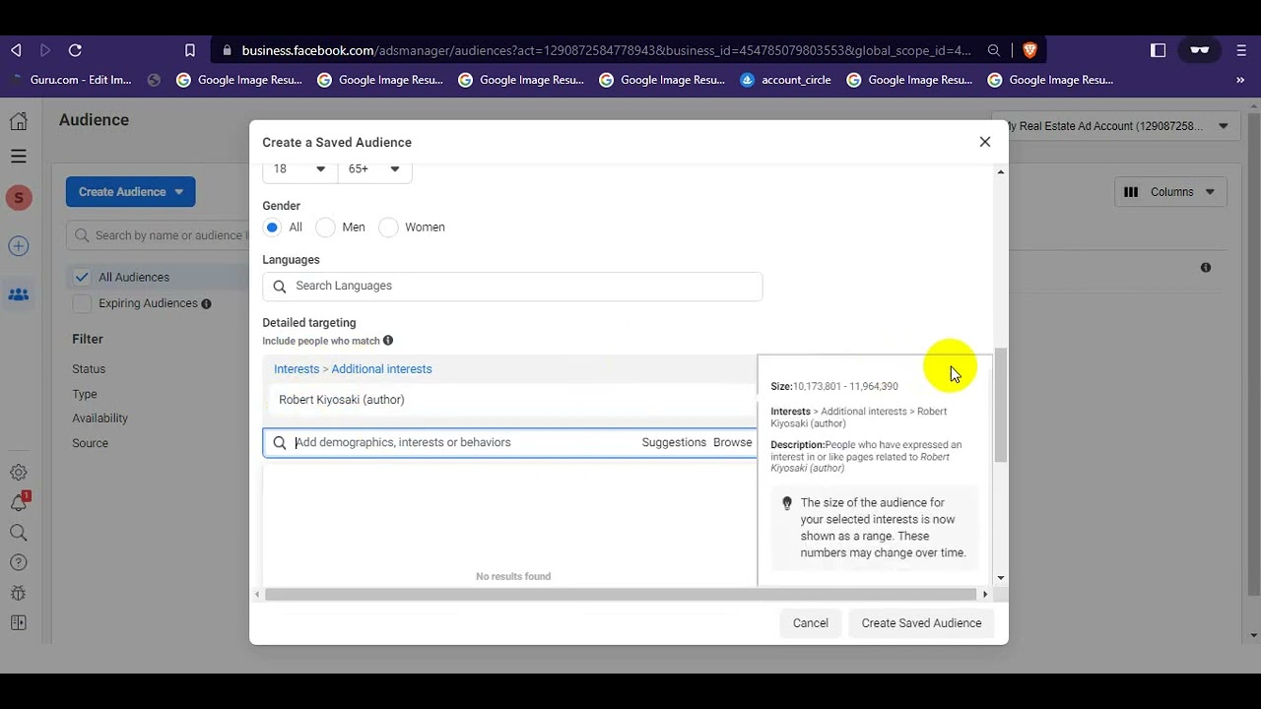
Task: Click the dialog horizontal scrollbar
Action: click(622, 595)
